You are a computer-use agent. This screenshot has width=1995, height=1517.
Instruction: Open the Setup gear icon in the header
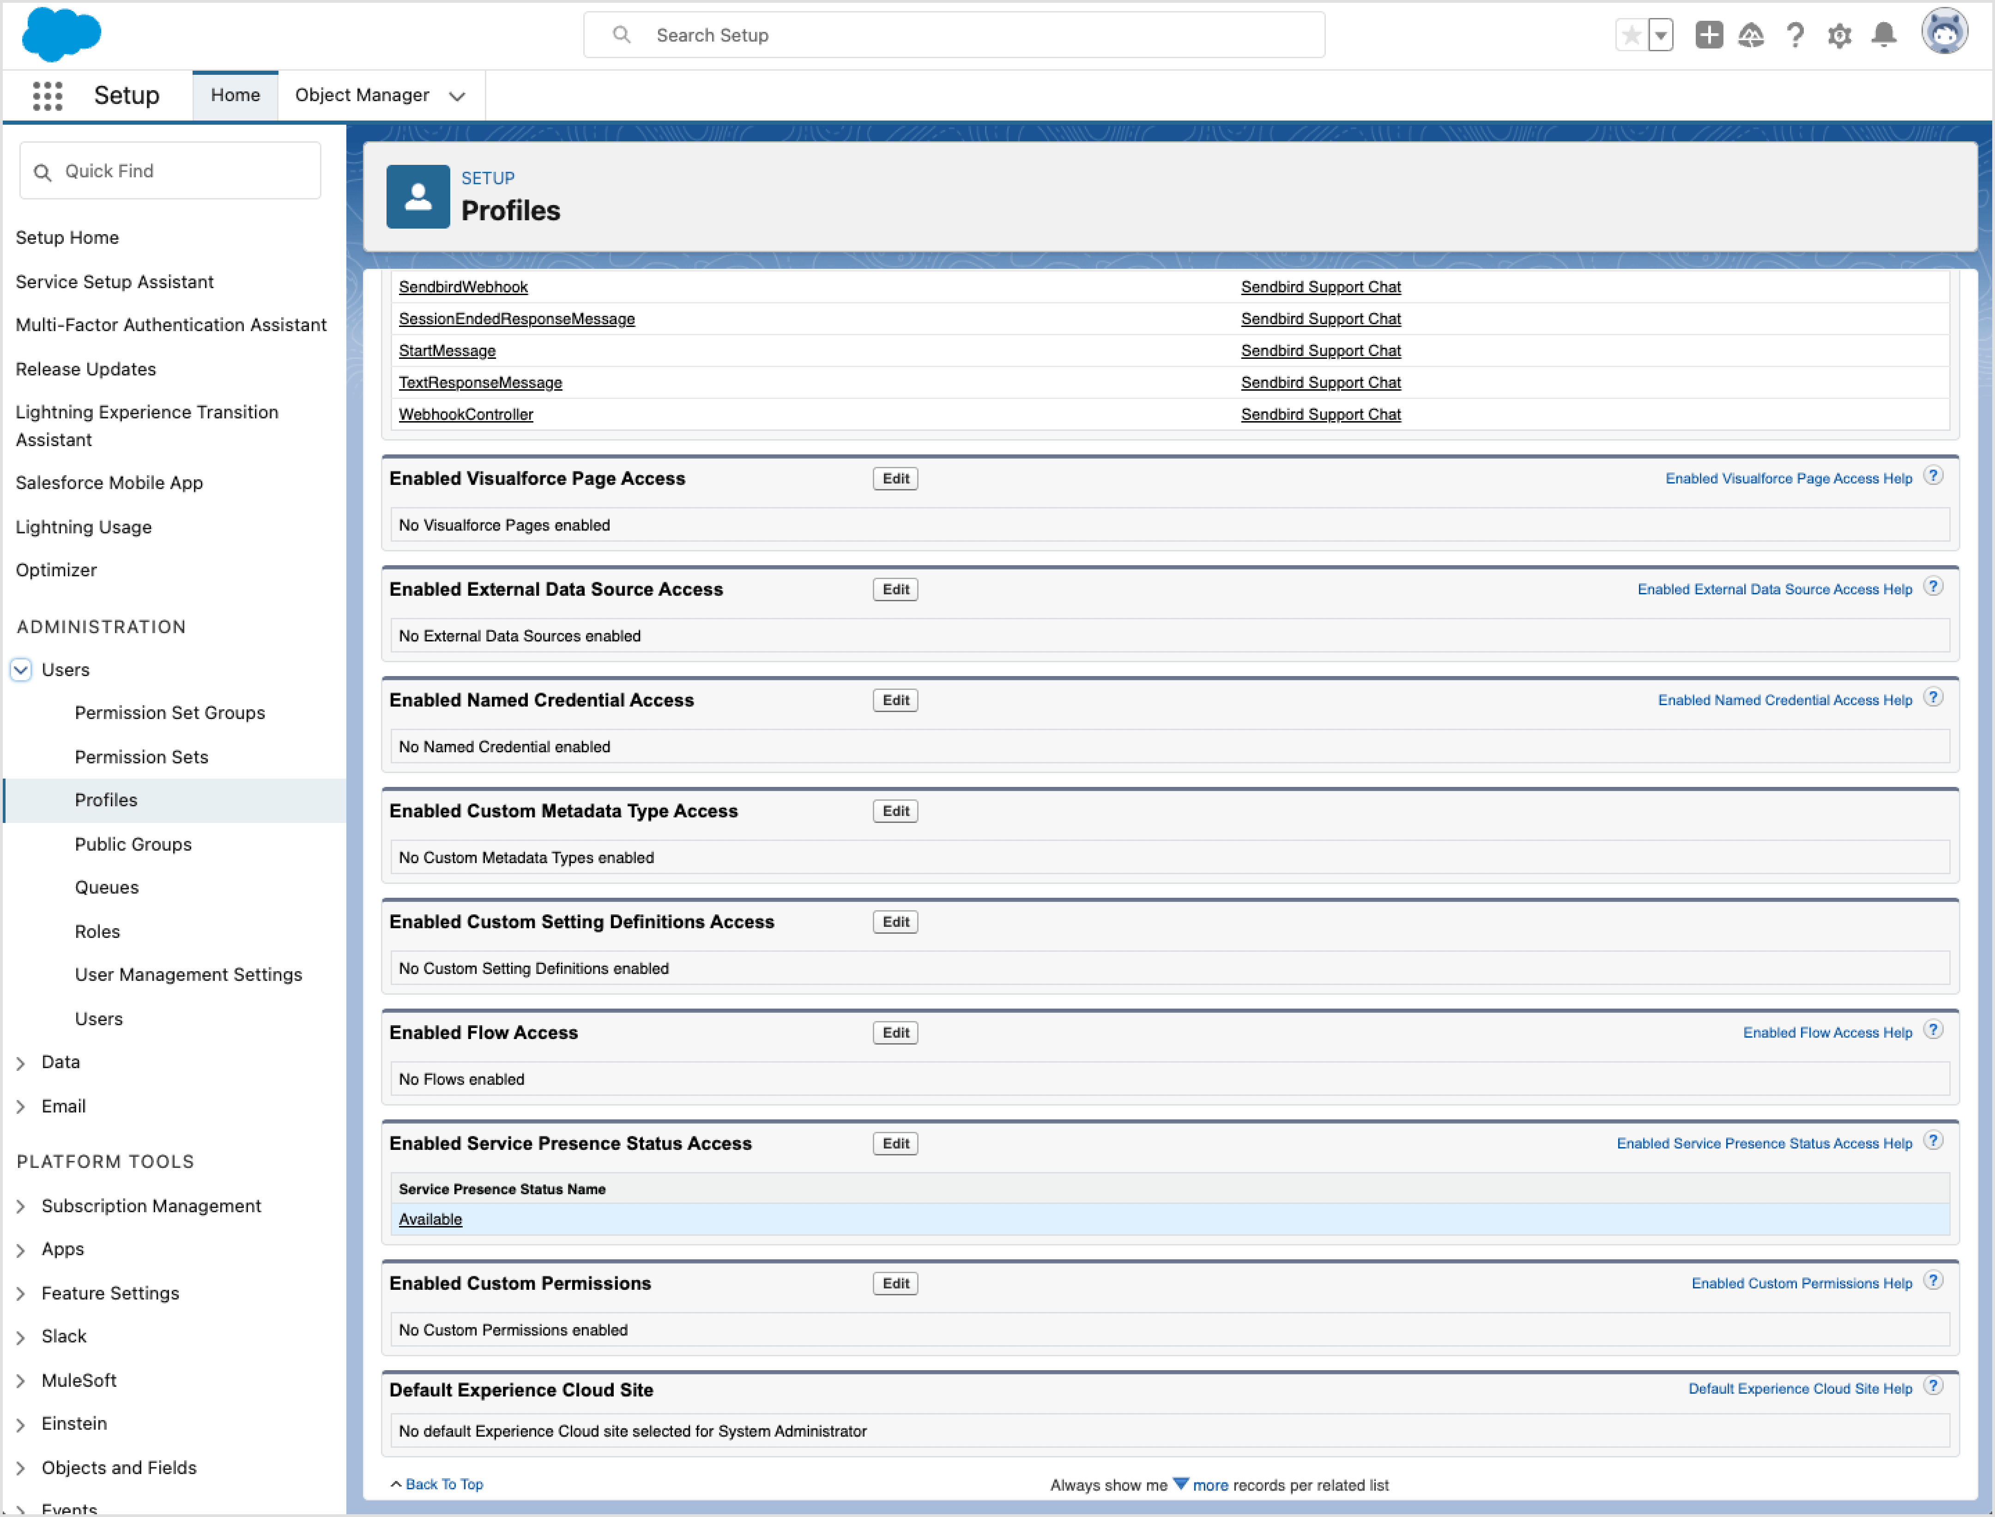coord(1840,35)
